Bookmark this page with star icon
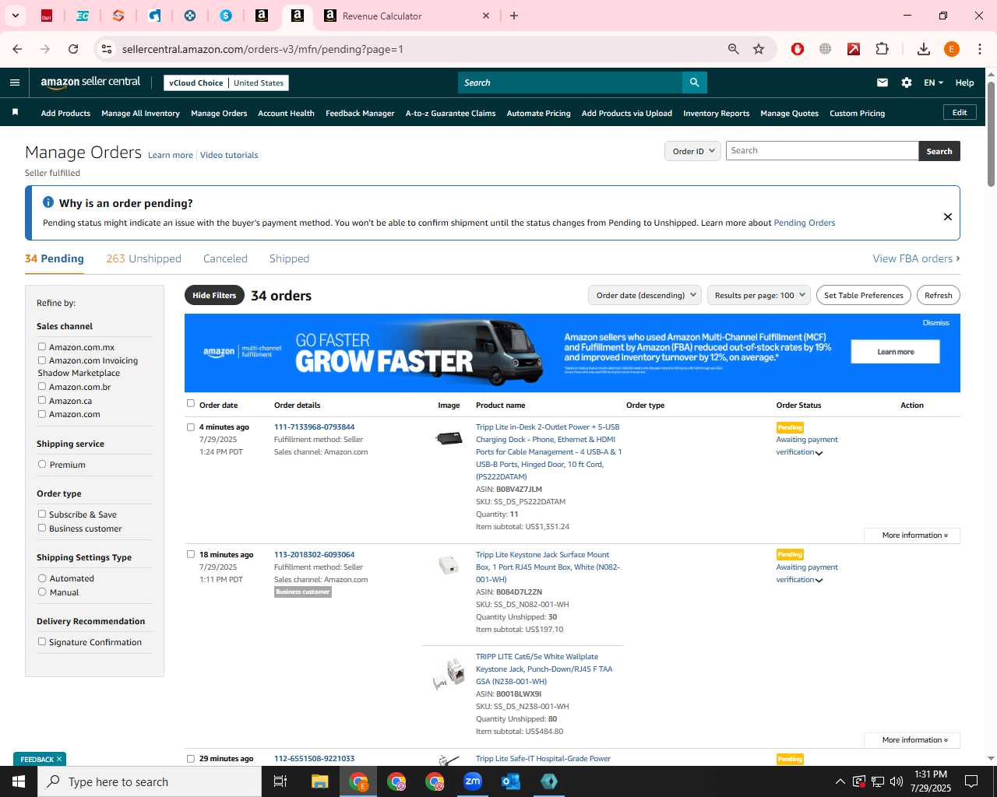Viewport: 997px width, 797px height. 759,49
